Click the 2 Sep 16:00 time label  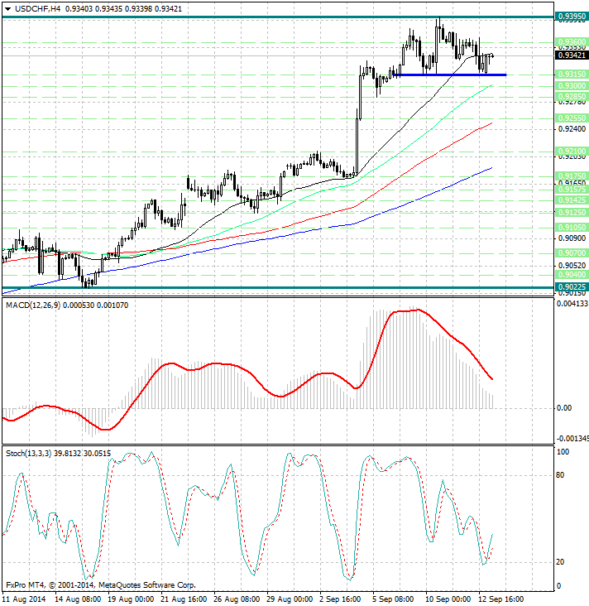pos(341,599)
